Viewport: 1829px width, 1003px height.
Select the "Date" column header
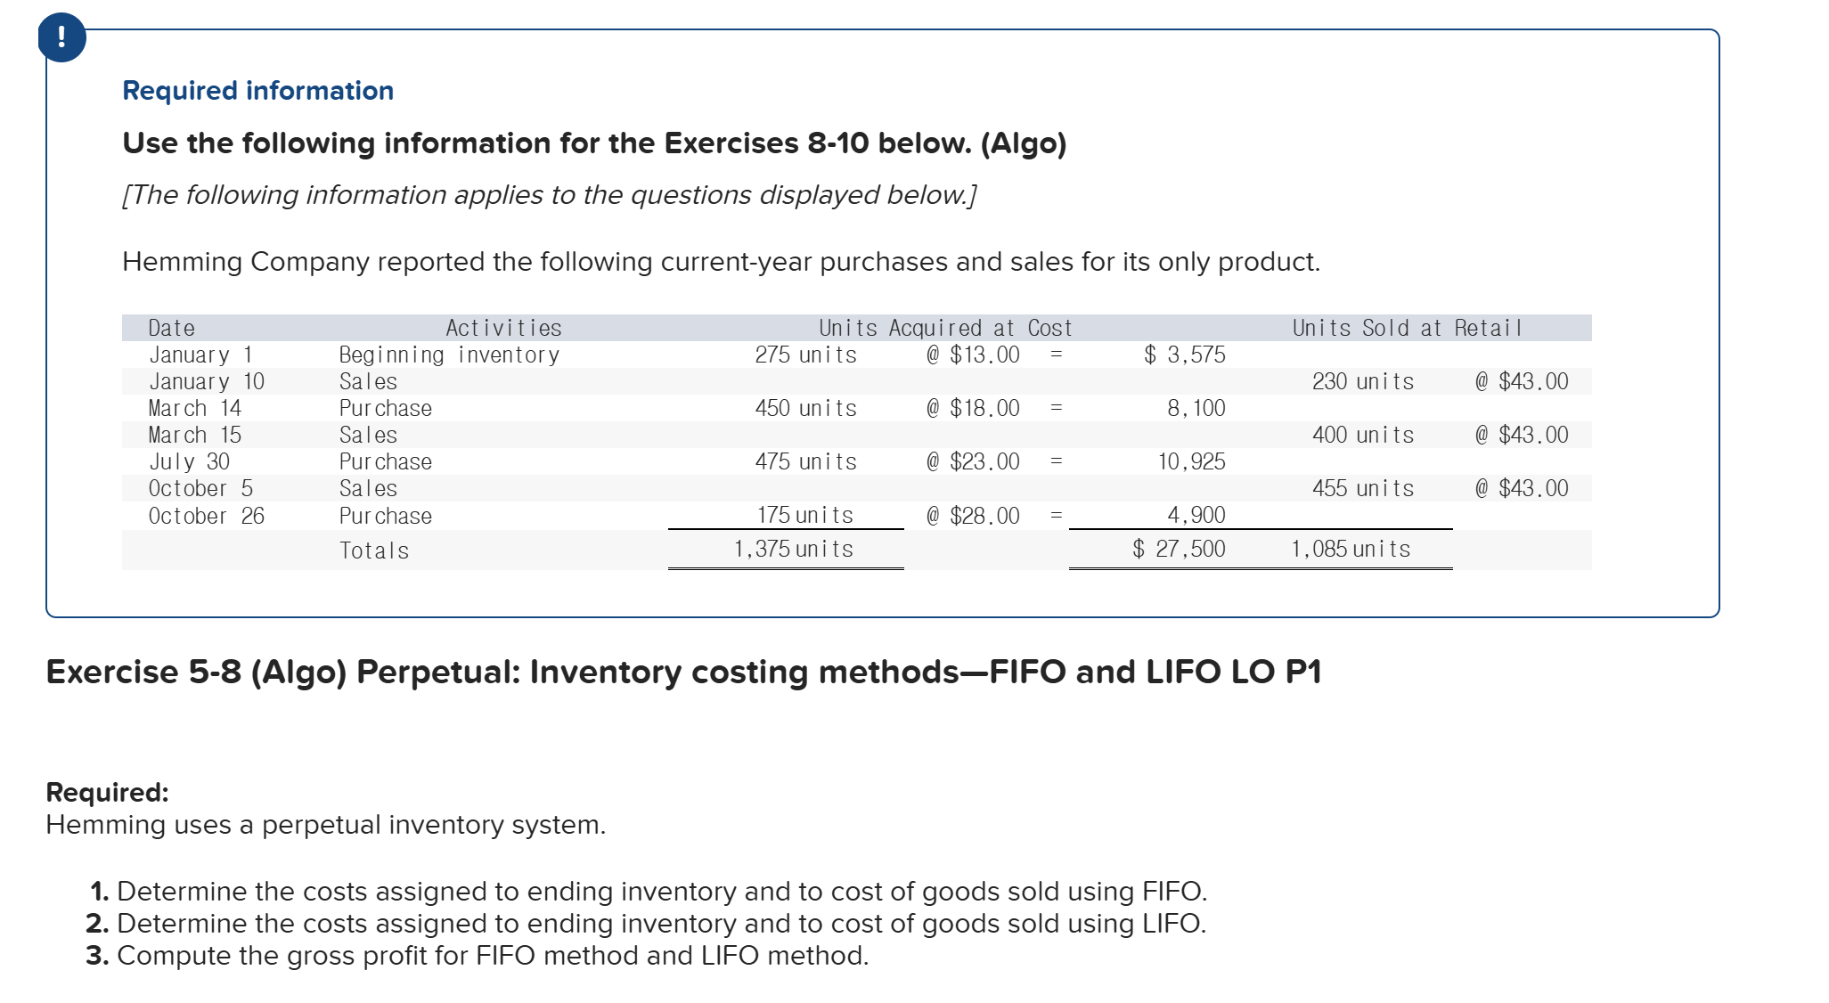click(x=171, y=328)
